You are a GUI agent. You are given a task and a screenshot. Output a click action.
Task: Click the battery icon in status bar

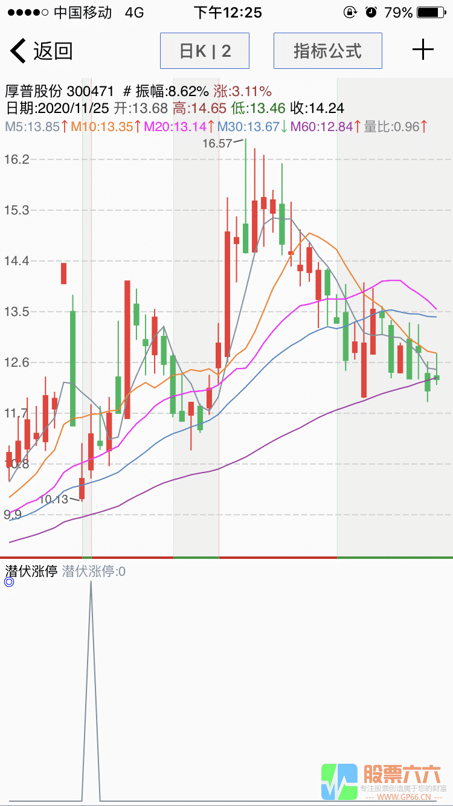pyautogui.click(x=431, y=13)
